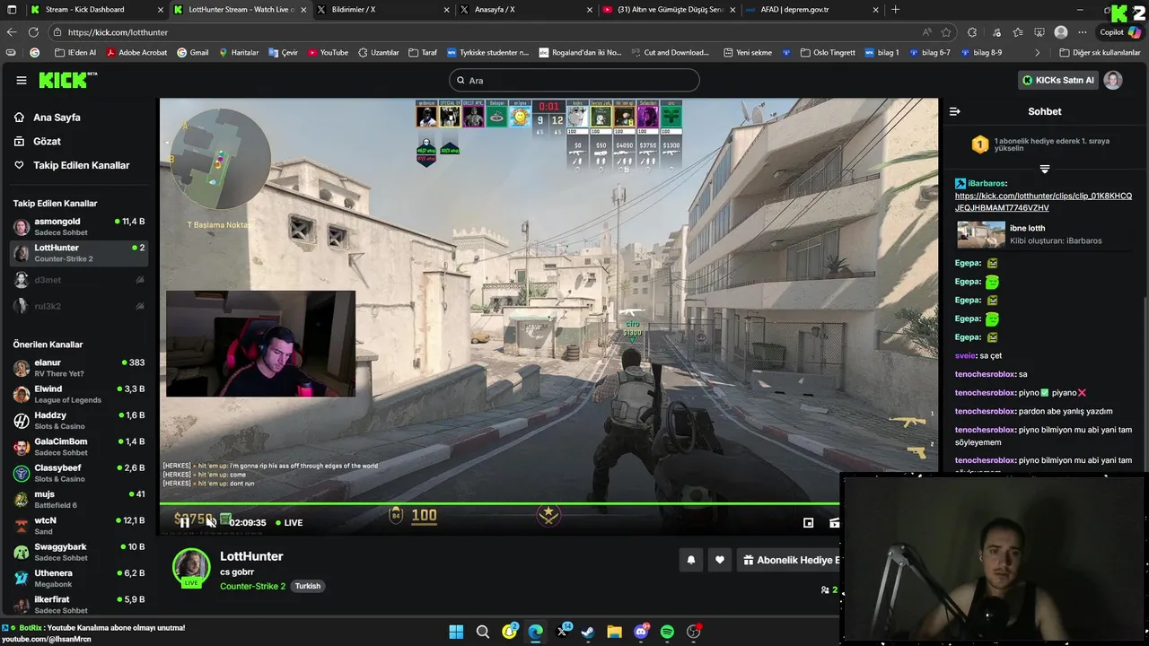Screen dimensions: 1149x646
Task: Click the browser back arrow
Action: point(12,32)
